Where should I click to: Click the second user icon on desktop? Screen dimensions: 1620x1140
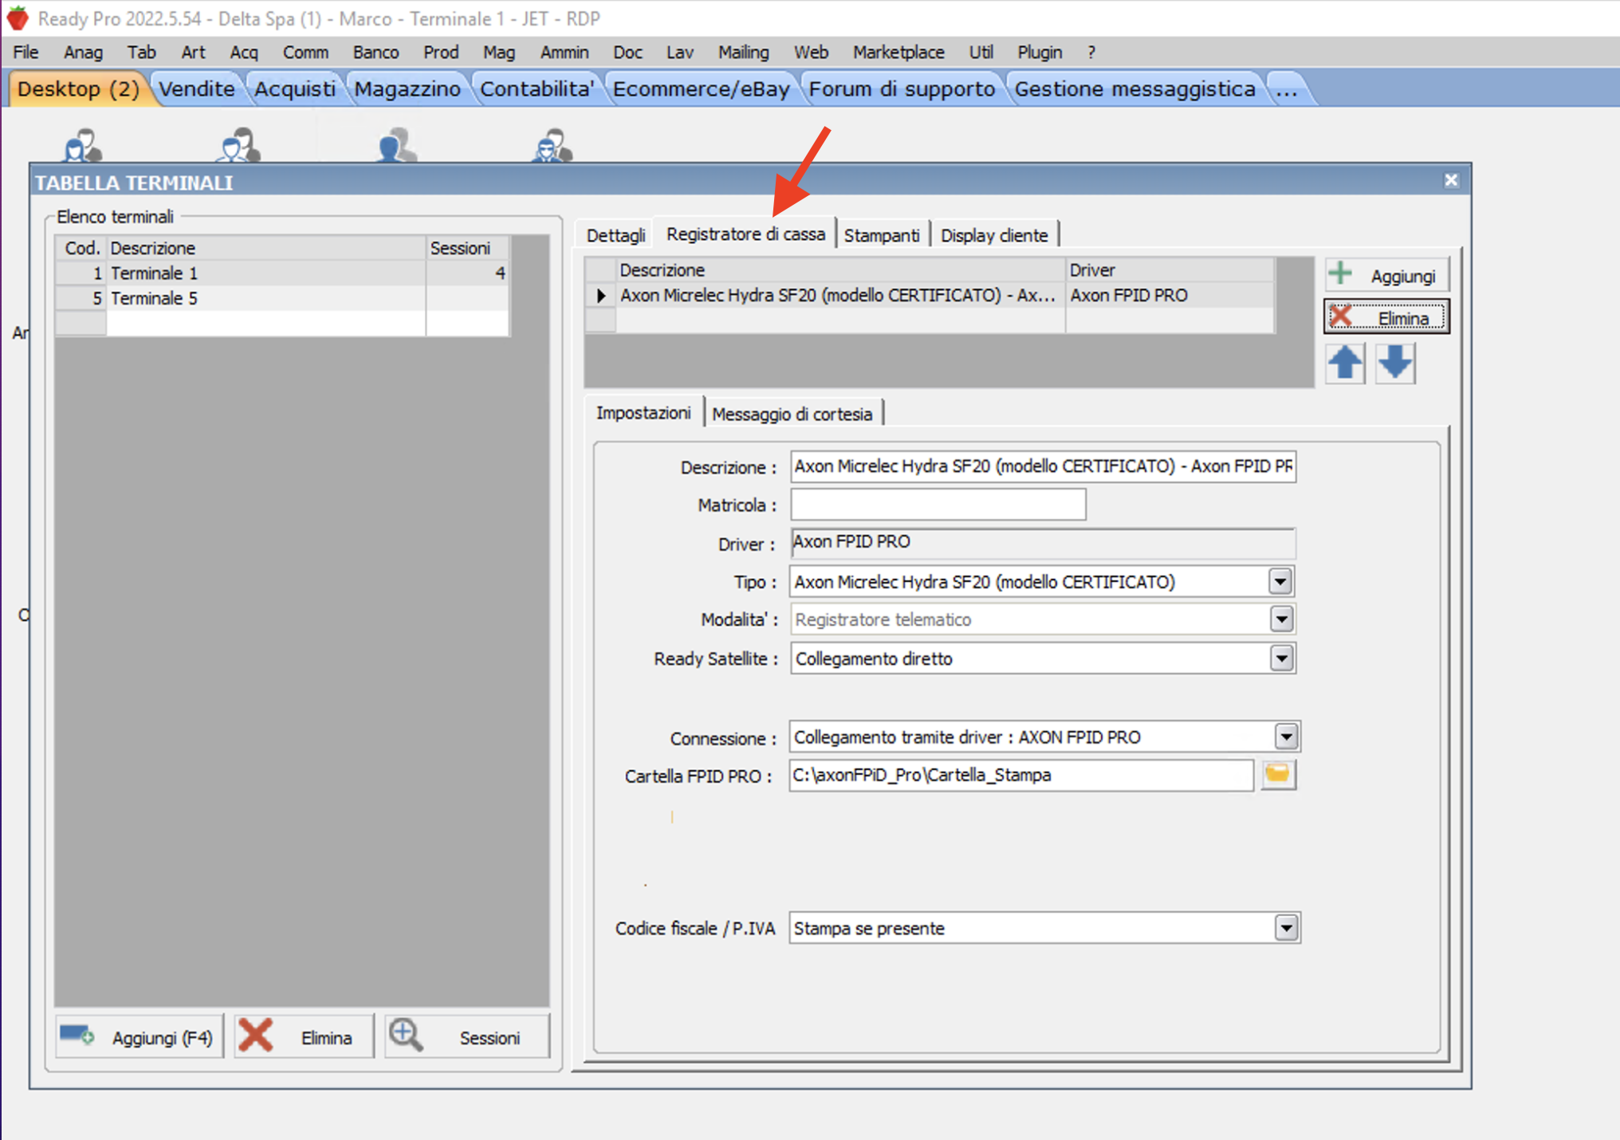(x=240, y=145)
